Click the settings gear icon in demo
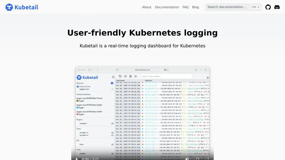The width and height of the screenshot is (285, 160). [208, 78]
